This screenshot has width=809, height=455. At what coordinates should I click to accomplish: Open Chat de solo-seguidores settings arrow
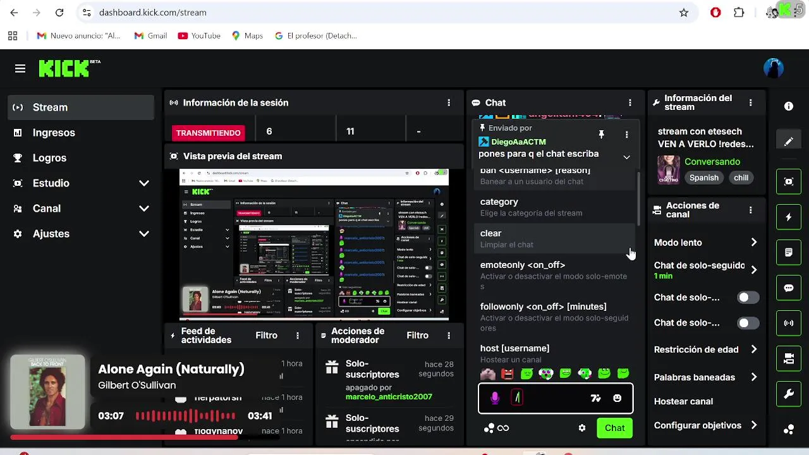pyautogui.click(x=753, y=270)
